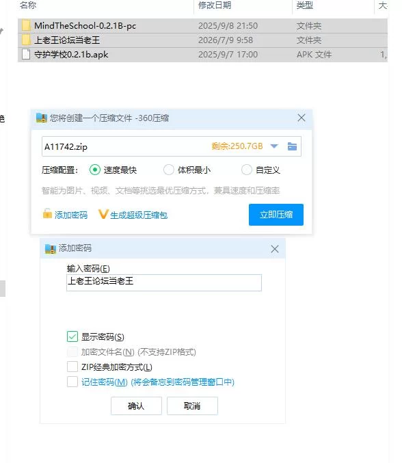Confirm the password with the 确认 button

click(x=136, y=406)
